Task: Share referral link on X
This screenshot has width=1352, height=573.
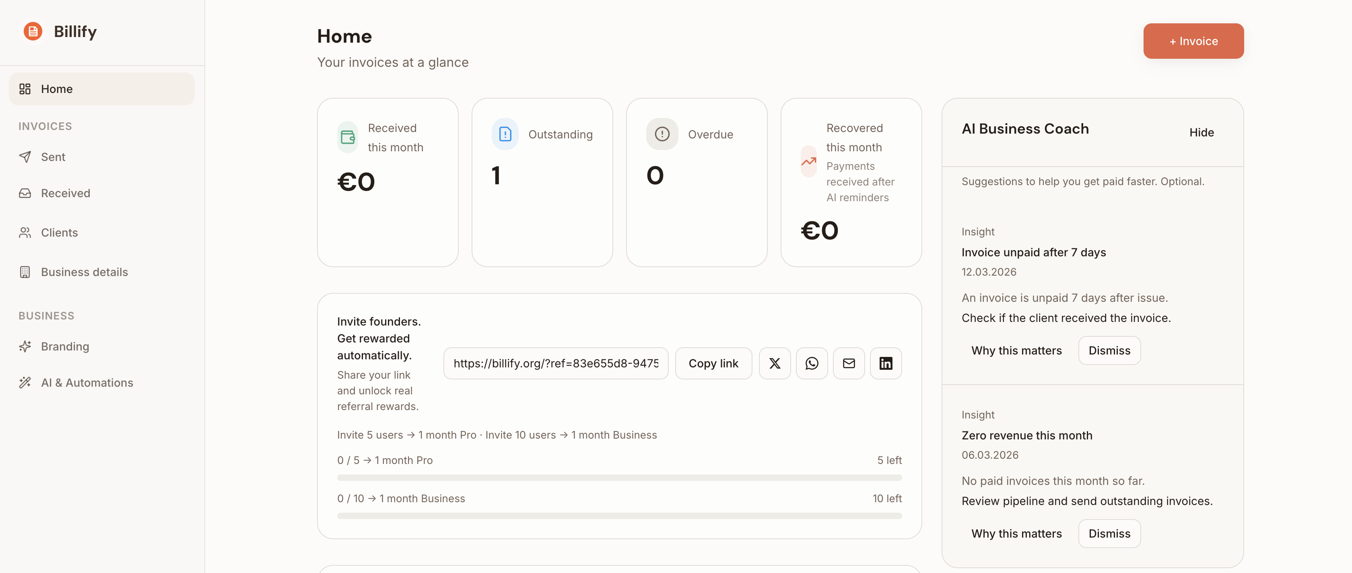Action: (774, 363)
